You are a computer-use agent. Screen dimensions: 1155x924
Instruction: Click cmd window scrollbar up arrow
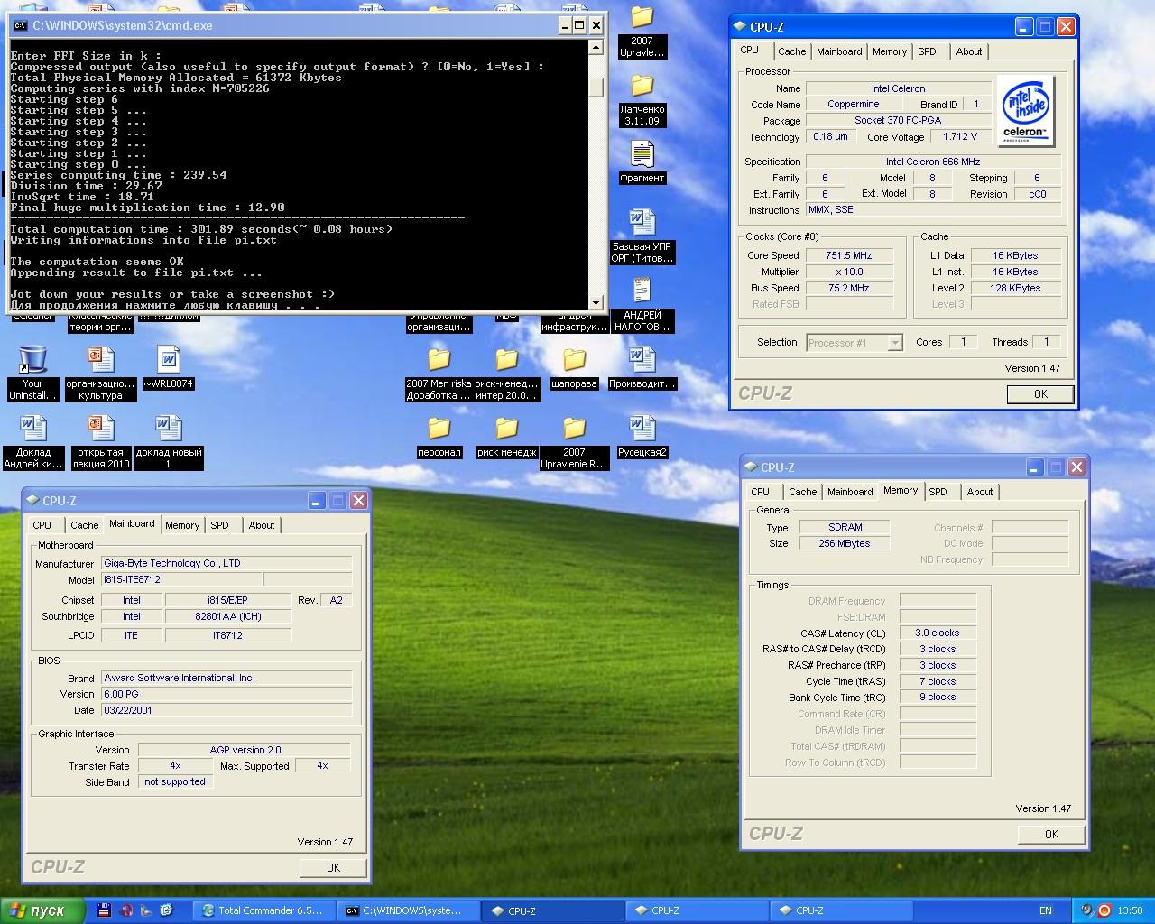[596, 48]
